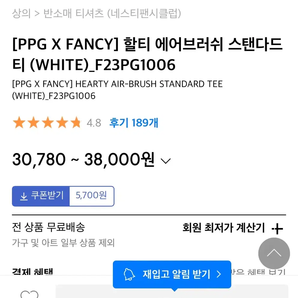Tap the 재입고 알림 받기 button

coord(172,274)
